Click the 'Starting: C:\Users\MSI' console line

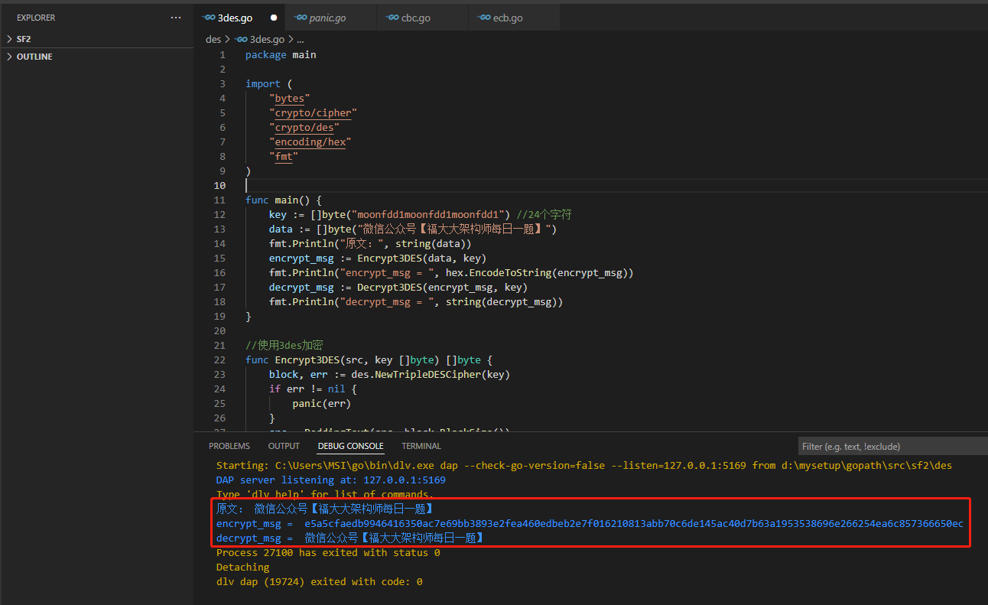pyautogui.click(x=584, y=466)
